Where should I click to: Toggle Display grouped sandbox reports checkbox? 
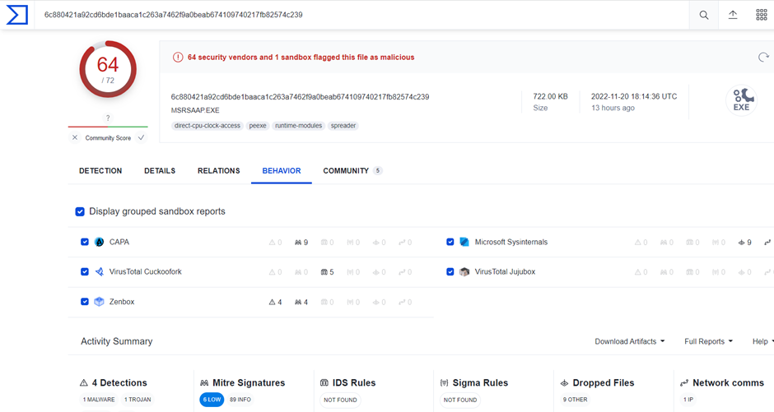(80, 211)
